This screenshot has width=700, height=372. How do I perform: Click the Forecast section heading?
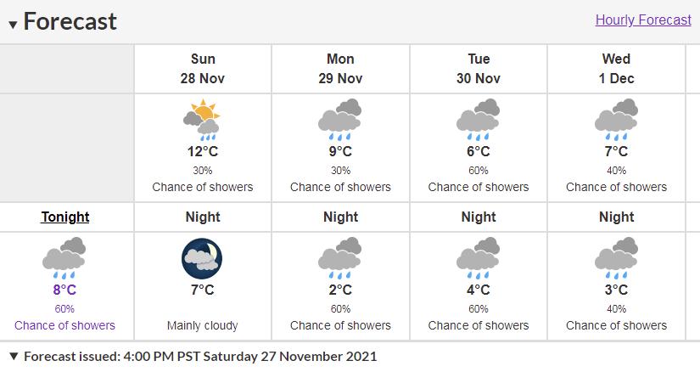[70, 21]
